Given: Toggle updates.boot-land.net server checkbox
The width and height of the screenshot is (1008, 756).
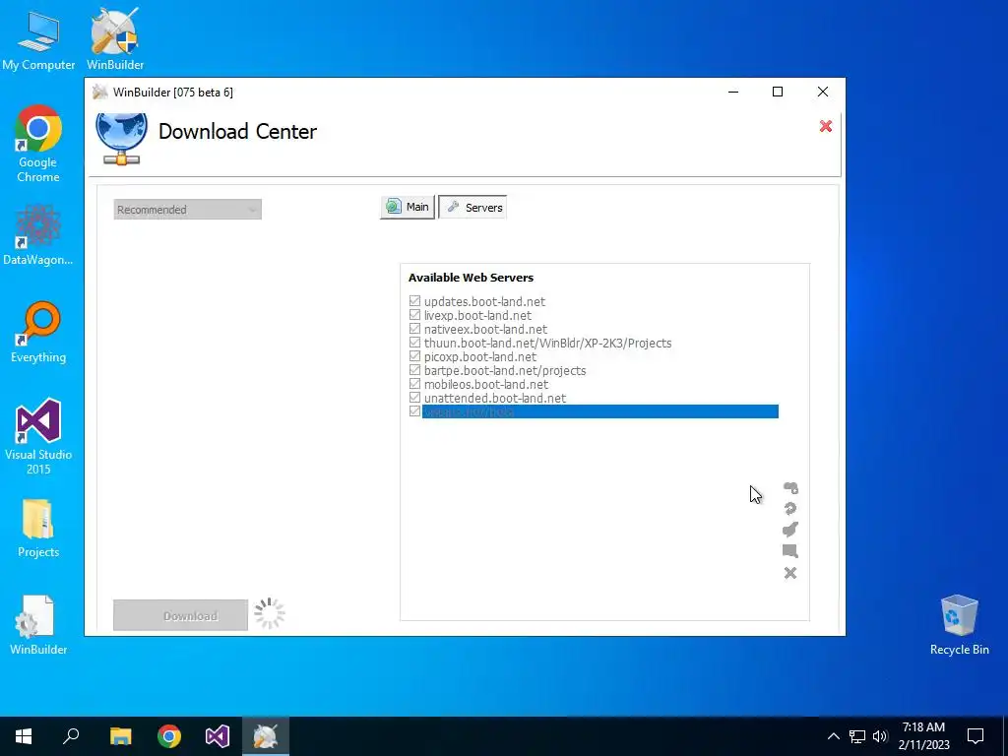Looking at the screenshot, I should click(x=414, y=301).
